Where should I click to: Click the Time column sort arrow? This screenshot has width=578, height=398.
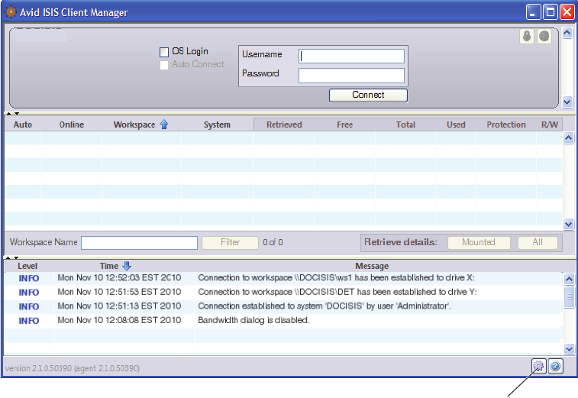click(x=127, y=266)
